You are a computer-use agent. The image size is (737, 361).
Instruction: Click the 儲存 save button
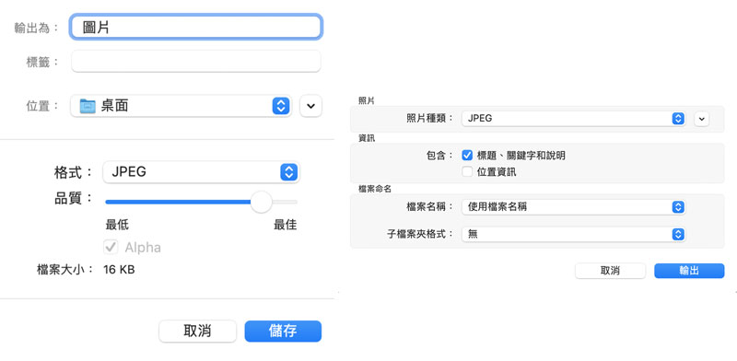pos(283,332)
